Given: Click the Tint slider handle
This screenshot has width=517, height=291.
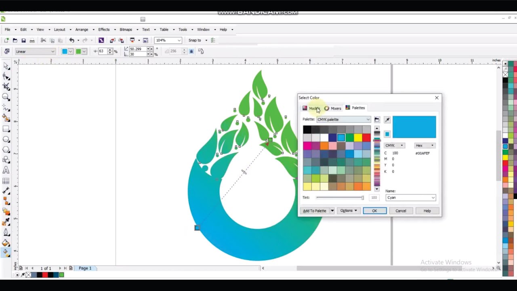Looking at the screenshot, I should click(x=362, y=198).
